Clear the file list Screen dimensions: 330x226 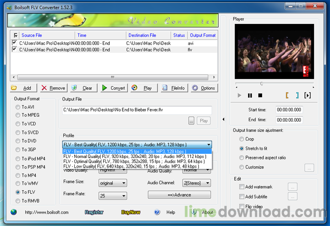coord(84,88)
